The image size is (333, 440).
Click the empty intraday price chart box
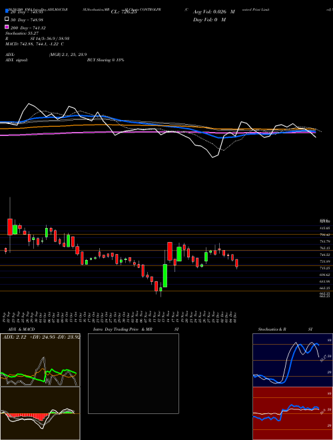pyautogui.click(x=133, y=373)
